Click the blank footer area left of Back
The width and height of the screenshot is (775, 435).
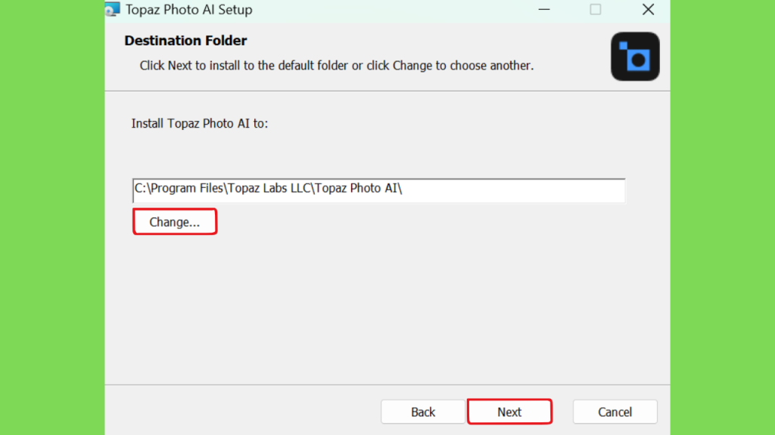242,412
